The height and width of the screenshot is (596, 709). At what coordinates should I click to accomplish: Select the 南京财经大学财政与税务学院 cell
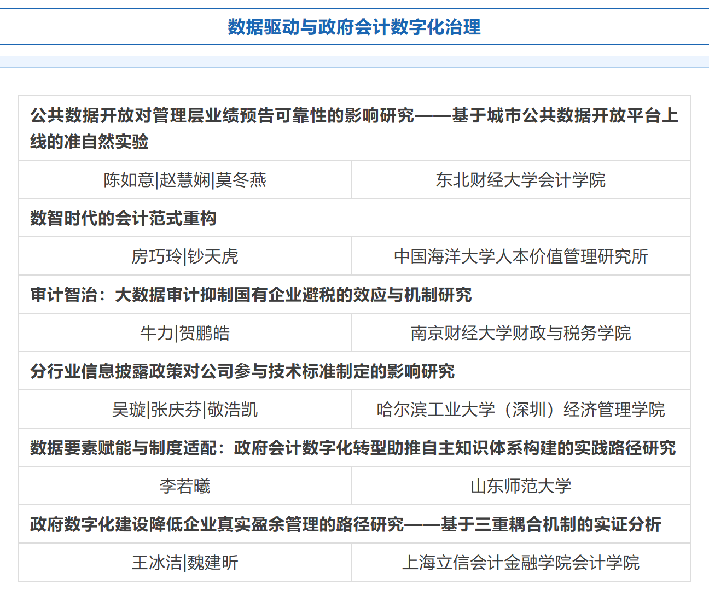(x=520, y=333)
